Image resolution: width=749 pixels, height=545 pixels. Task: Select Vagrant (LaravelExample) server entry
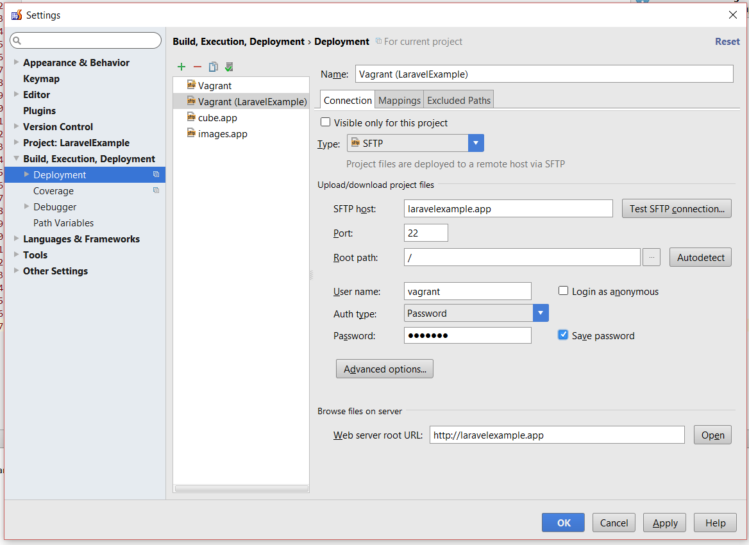pyautogui.click(x=241, y=101)
